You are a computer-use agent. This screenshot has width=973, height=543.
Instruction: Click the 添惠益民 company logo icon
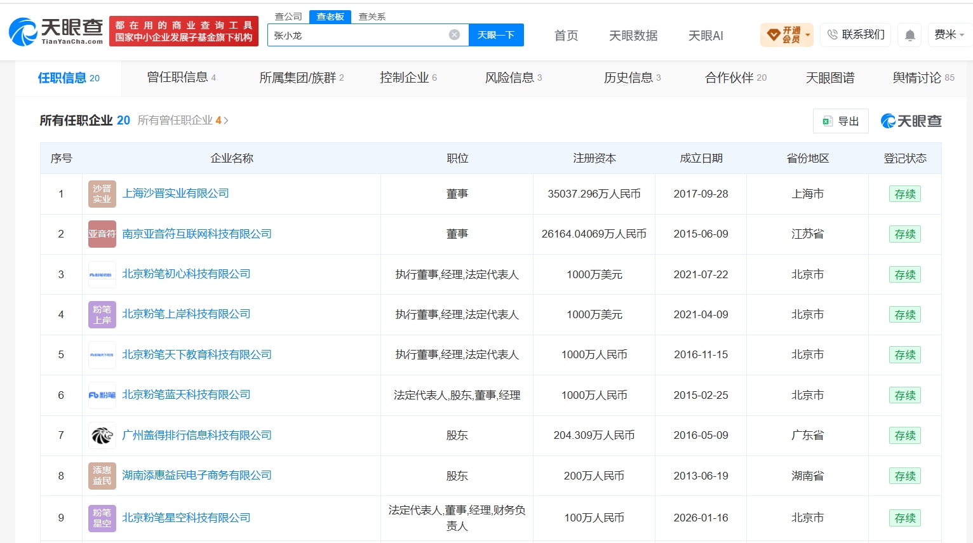(x=102, y=476)
